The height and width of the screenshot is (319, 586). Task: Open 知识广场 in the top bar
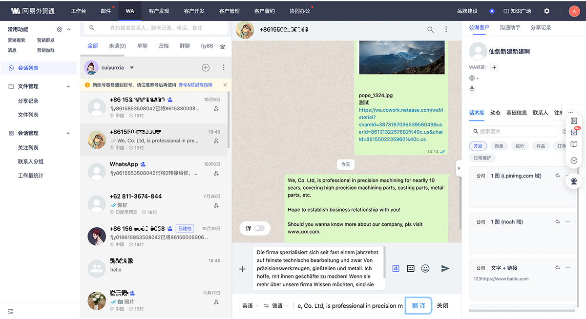tap(517, 11)
